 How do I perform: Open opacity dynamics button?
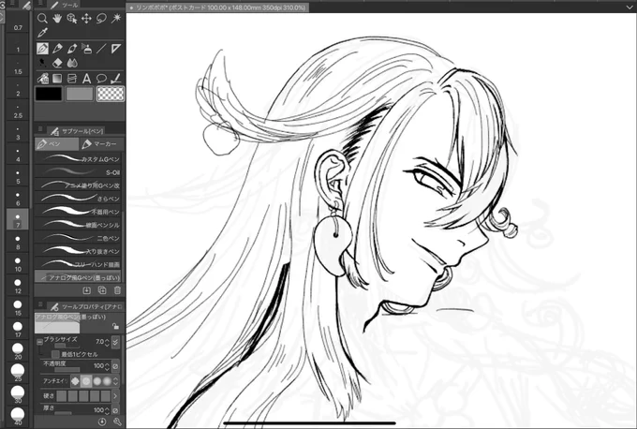tap(115, 366)
